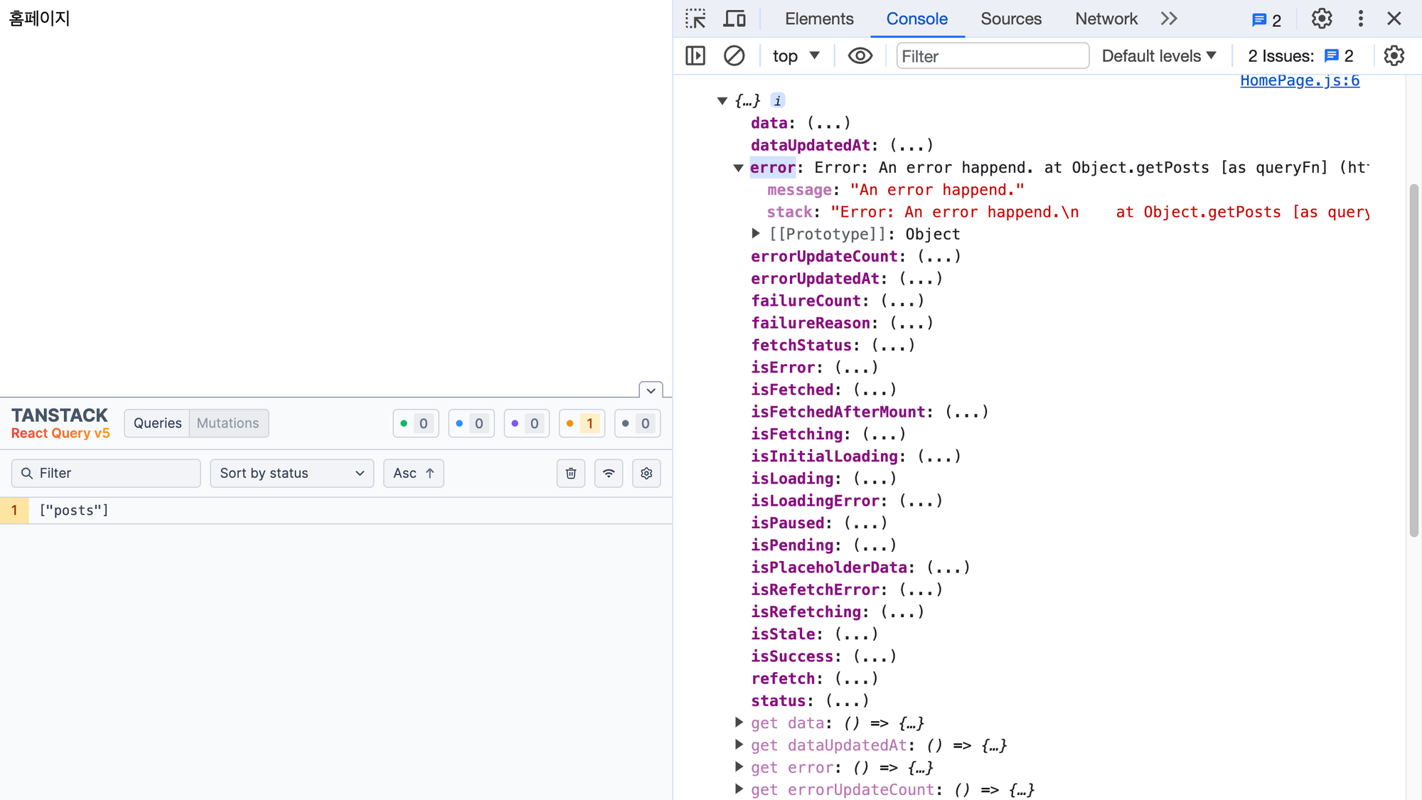The image size is (1422, 800).
Task: Switch to the Sources tab
Action: (1010, 19)
